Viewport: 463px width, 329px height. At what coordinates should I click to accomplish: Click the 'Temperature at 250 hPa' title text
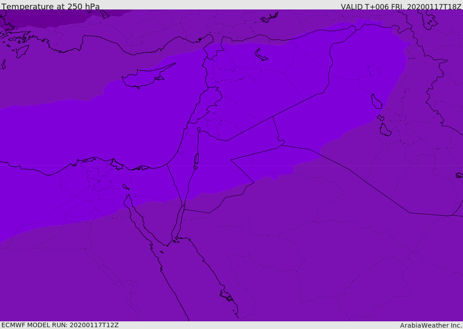51,6
